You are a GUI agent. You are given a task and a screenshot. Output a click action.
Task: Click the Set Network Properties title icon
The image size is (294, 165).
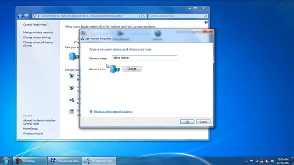coord(83,38)
